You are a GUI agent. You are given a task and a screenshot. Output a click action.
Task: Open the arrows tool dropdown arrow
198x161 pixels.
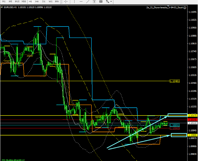(x=111, y=2)
